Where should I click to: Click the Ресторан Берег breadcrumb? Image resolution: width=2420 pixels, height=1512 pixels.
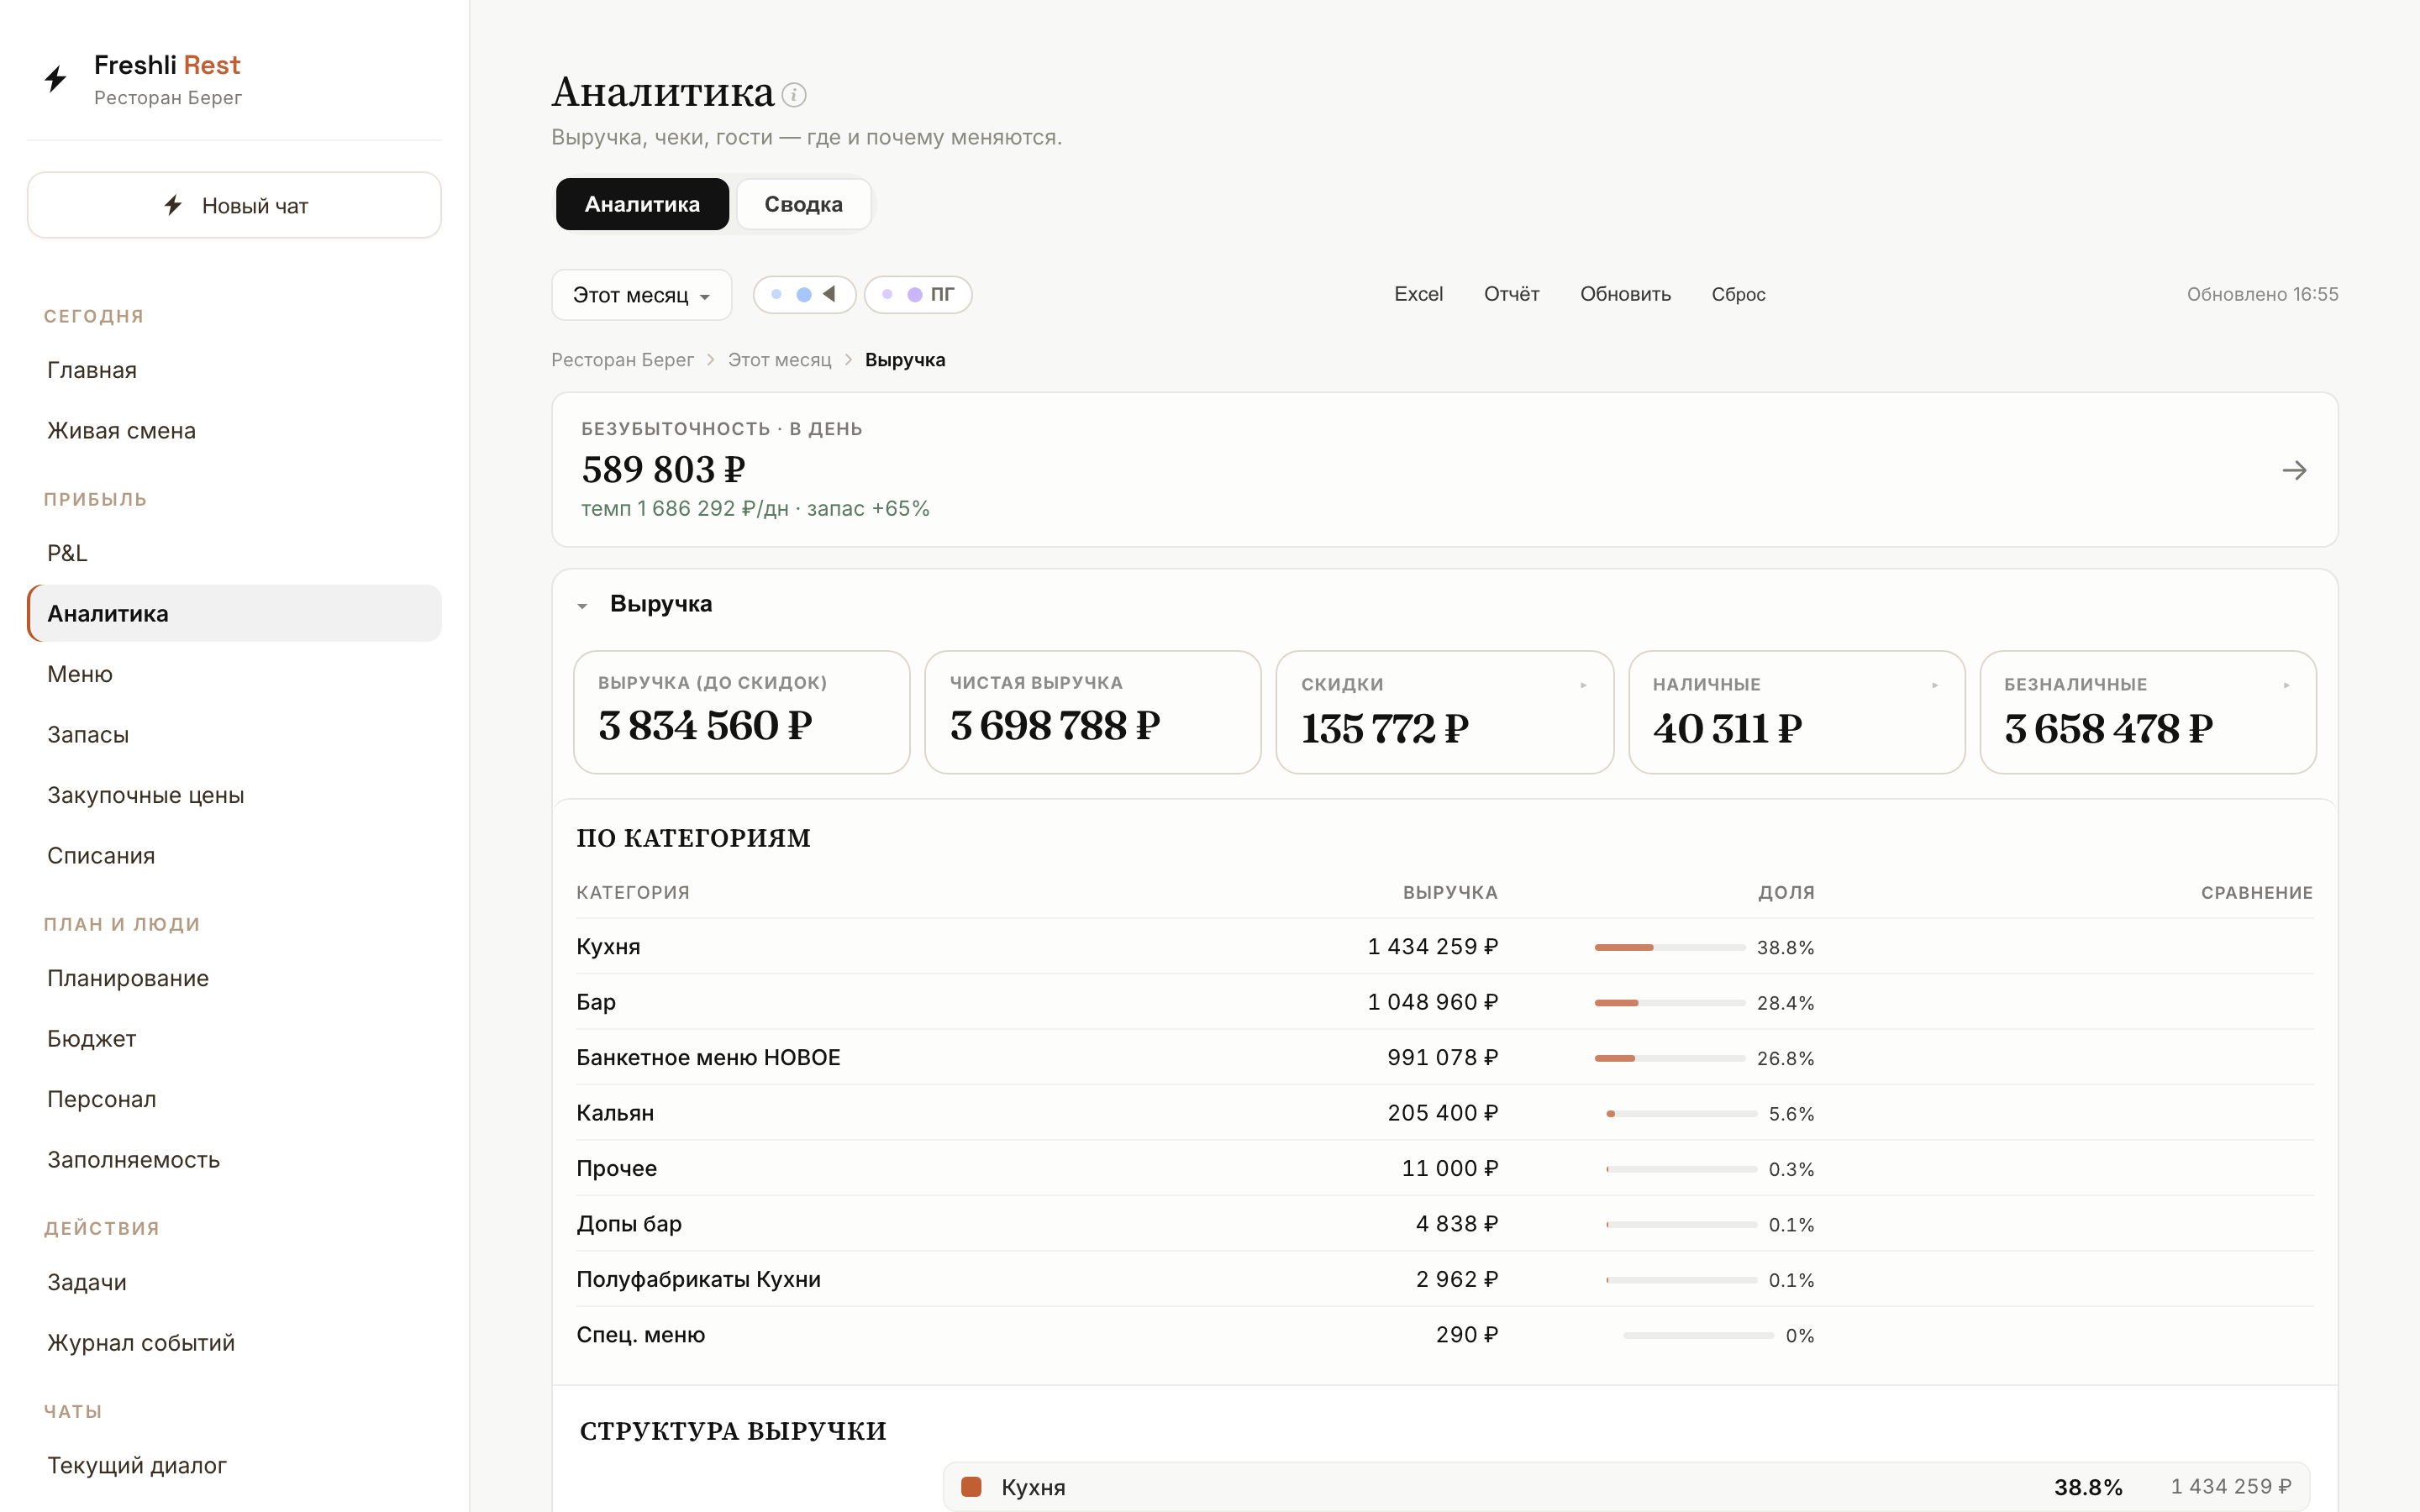click(622, 360)
